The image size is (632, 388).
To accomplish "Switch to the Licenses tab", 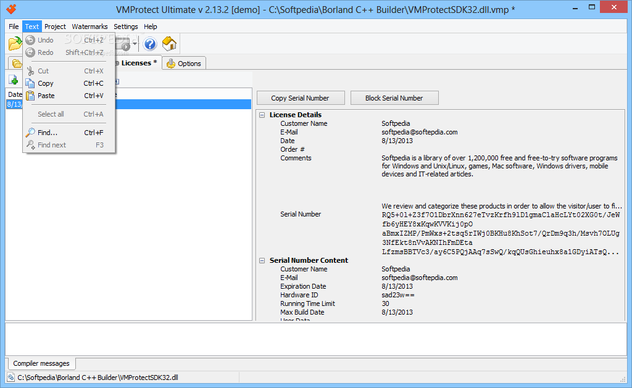I will [x=139, y=63].
